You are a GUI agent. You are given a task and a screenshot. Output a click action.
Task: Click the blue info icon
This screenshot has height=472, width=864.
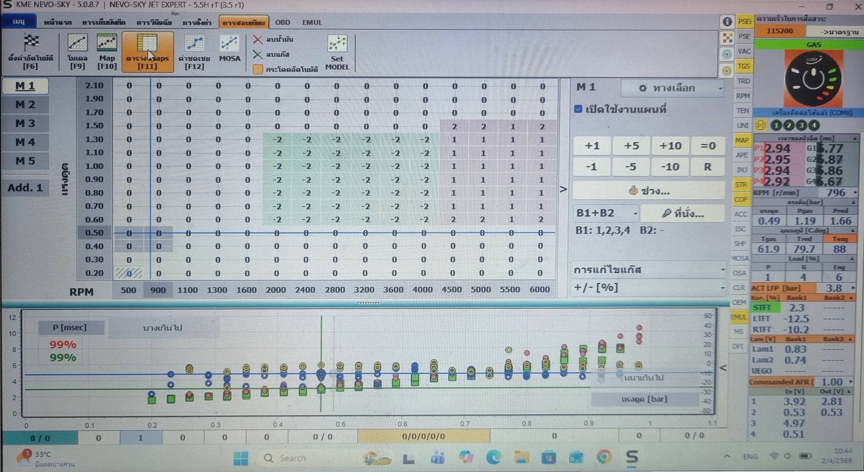[x=727, y=22]
